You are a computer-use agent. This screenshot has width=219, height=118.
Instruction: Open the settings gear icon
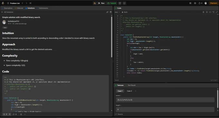pos(195,3)
